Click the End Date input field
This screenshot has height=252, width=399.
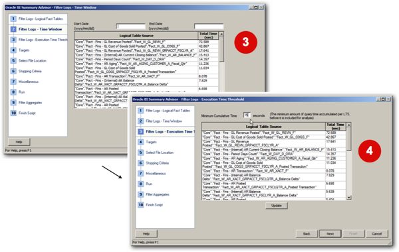[x=209, y=26]
